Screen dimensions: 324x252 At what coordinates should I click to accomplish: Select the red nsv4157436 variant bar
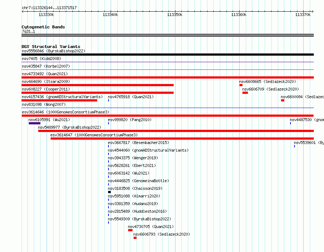[59, 100]
